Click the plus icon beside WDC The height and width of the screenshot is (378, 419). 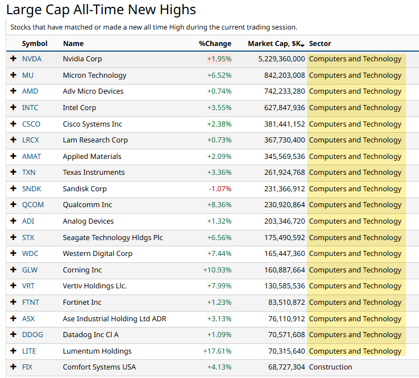click(x=14, y=254)
